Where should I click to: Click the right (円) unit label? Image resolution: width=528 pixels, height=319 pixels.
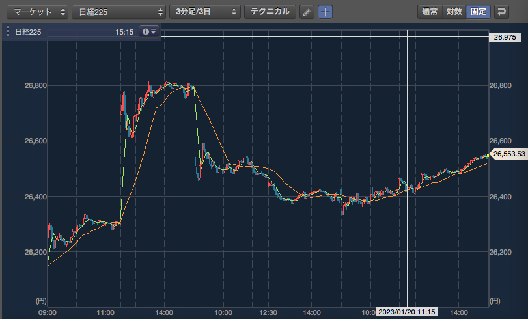495,301
